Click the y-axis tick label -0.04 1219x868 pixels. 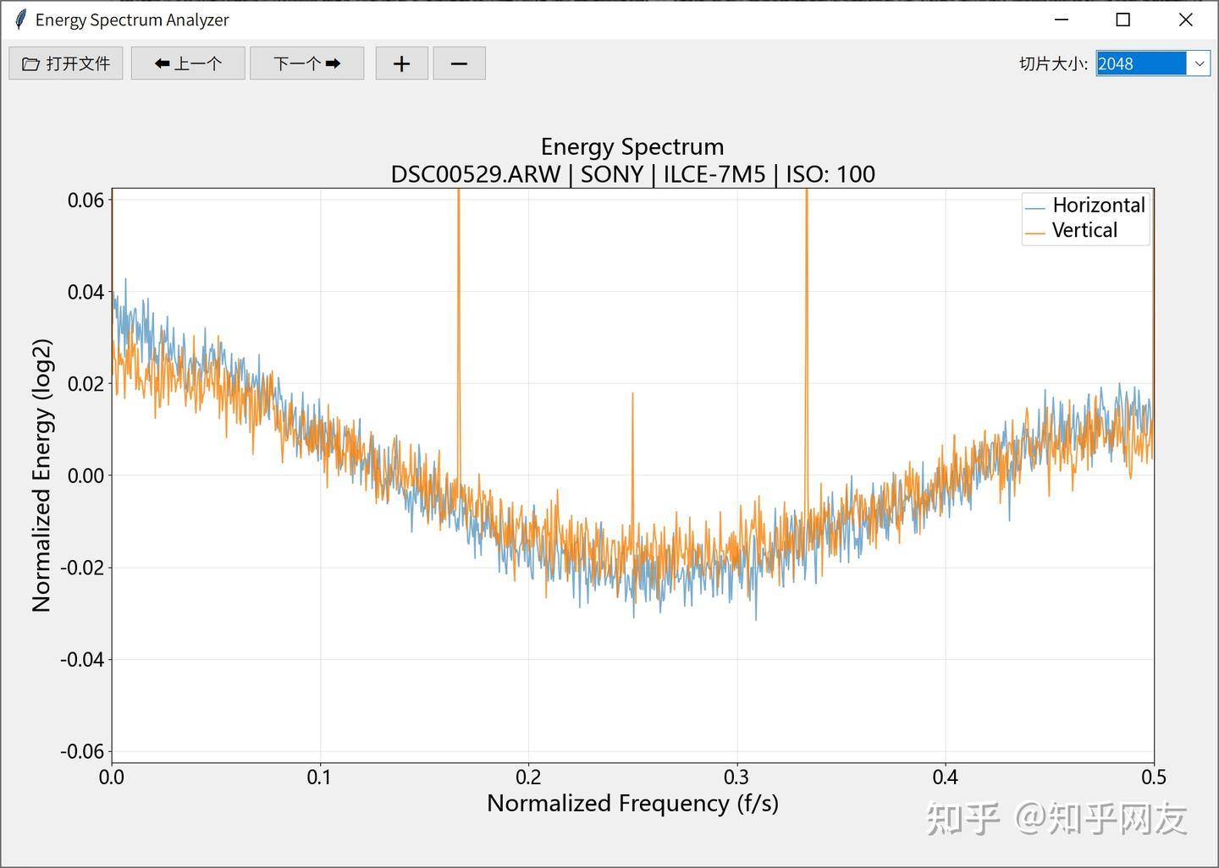click(x=82, y=659)
